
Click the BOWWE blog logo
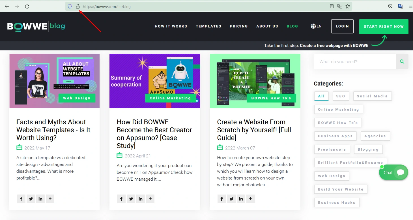coord(36,26)
